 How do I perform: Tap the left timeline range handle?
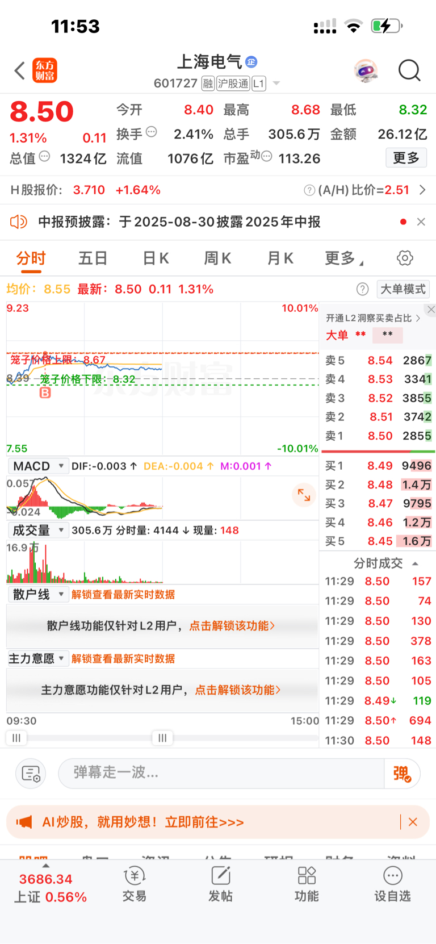16,738
